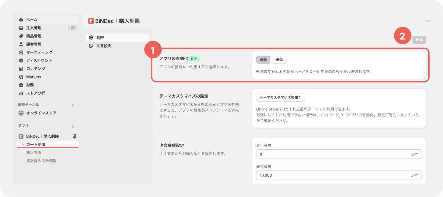
Task: Click the green 有効 status badge
Action: 194,59
